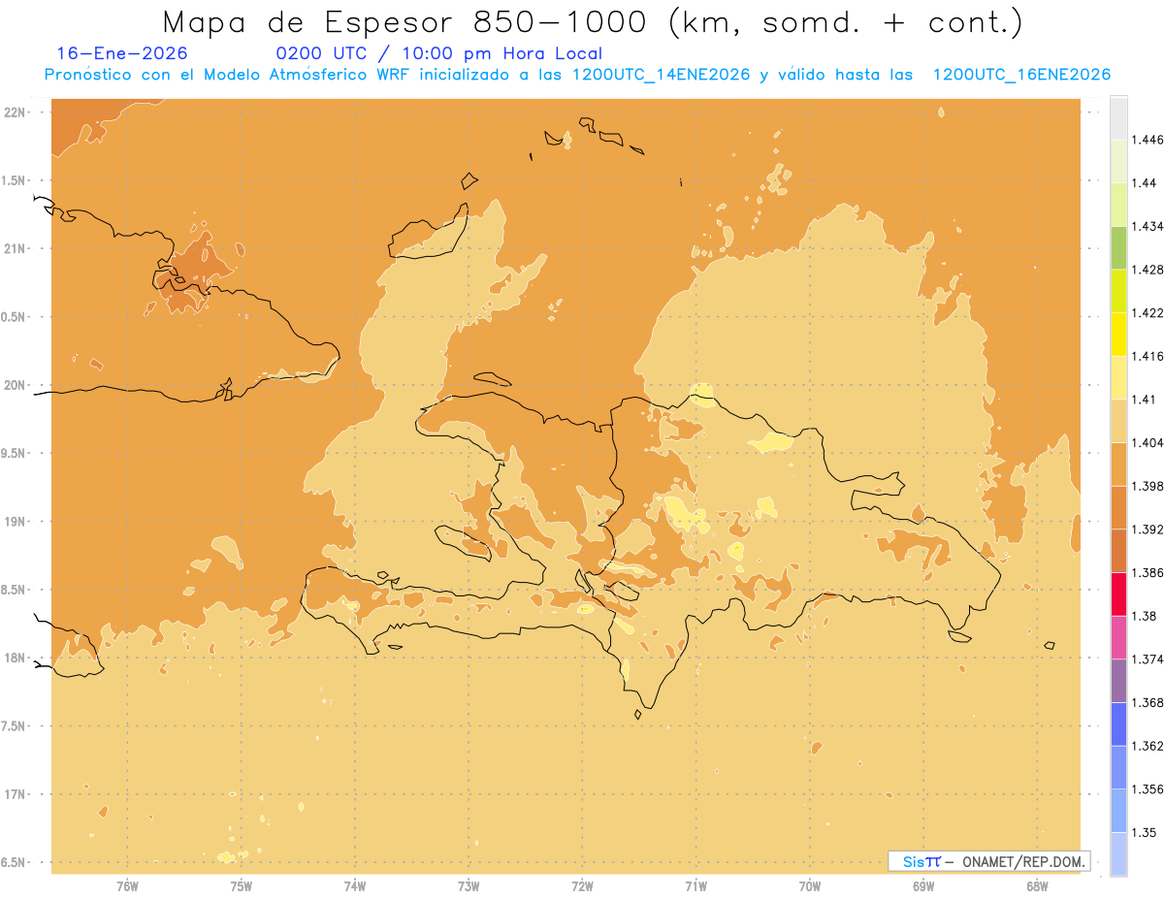Image resolution: width=1164 pixels, height=899 pixels.
Task: Click the longitude axis label '71W'
Action: (695, 886)
